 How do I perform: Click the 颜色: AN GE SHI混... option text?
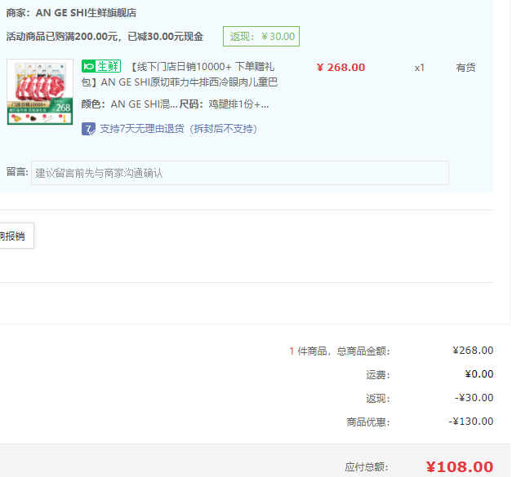[130, 104]
